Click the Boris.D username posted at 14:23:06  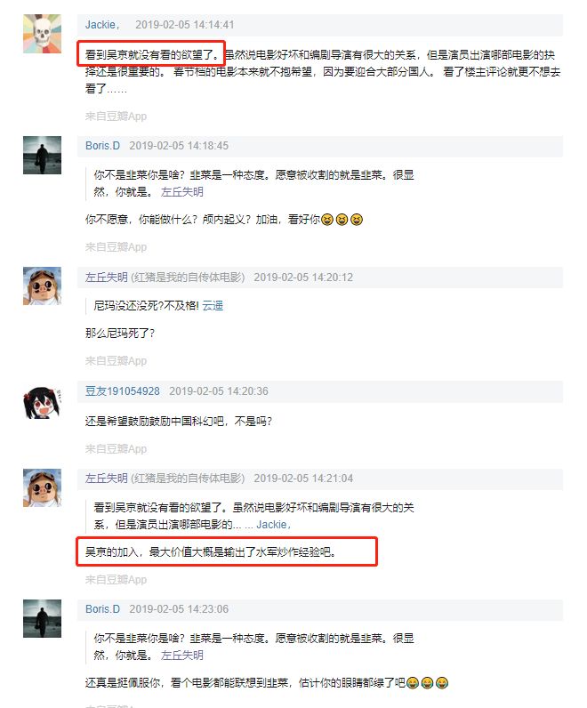tap(102, 609)
